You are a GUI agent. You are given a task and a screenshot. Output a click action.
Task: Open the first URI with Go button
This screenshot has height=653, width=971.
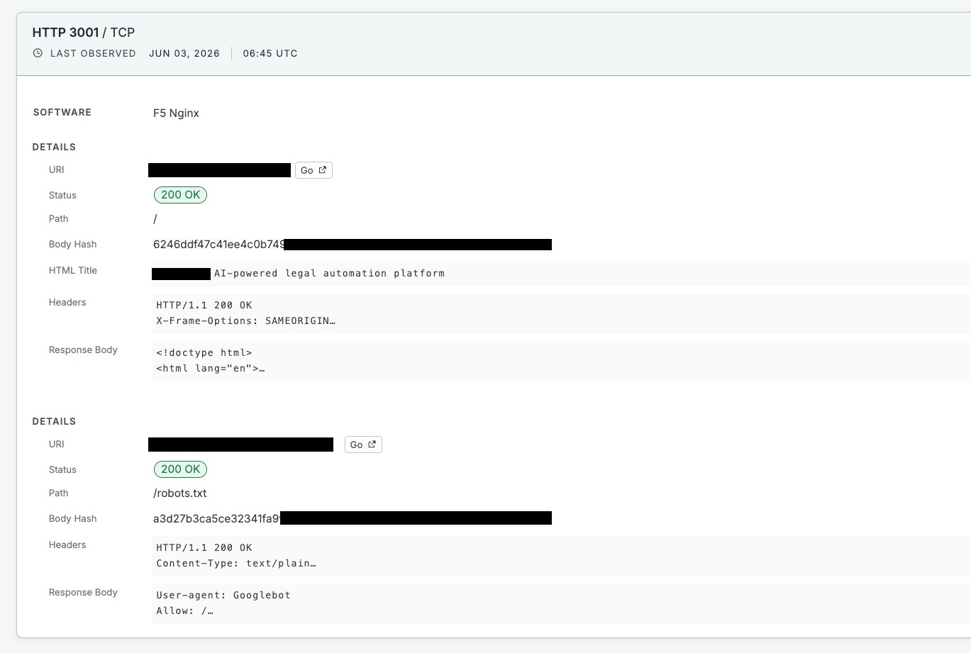tap(314, 170)
